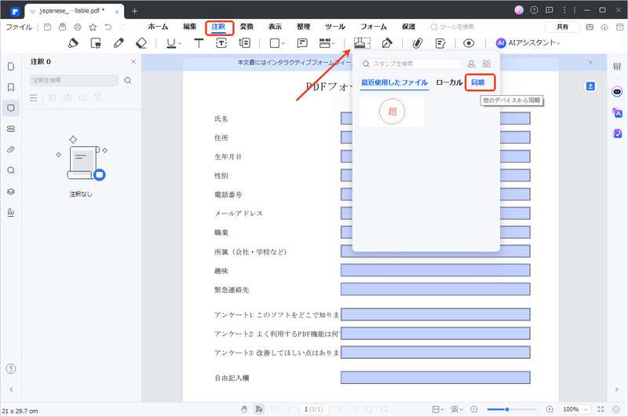Switch to the ホーム tab
The image size is (628, 417).
[159, 27]
